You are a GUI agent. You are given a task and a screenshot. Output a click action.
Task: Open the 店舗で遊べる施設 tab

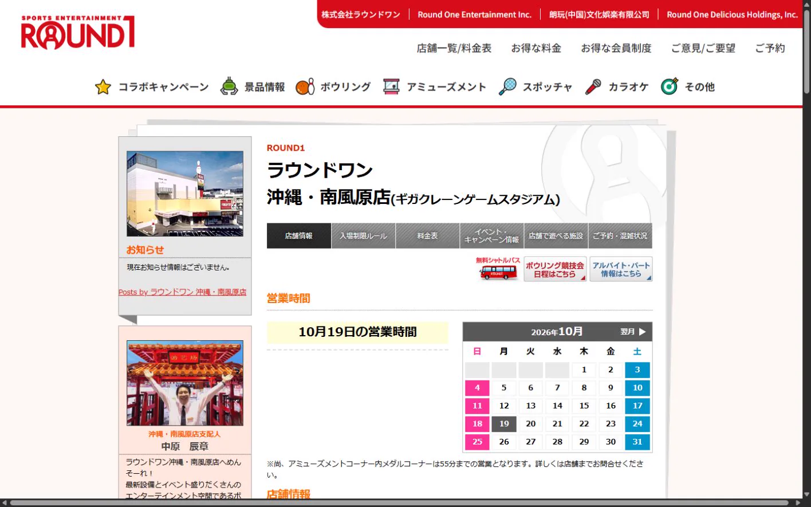tap(556, 235)
